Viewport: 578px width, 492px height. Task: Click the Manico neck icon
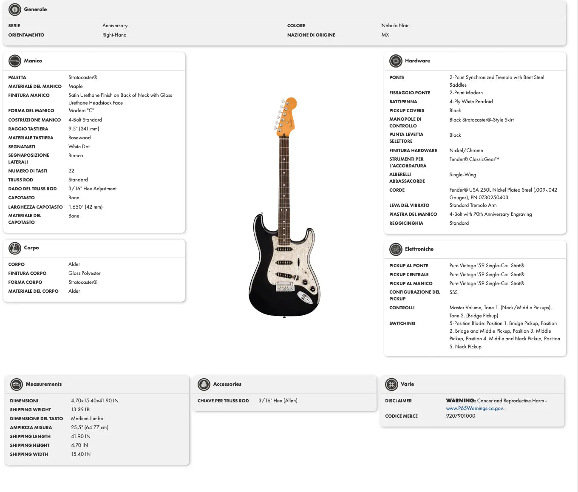click(14, 61)
